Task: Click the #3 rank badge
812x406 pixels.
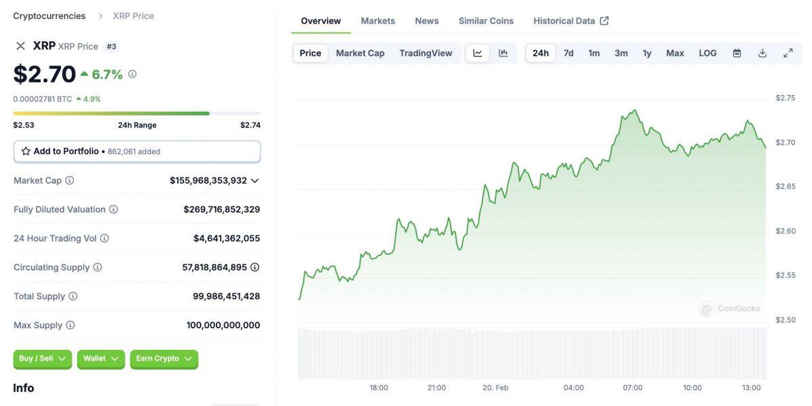Action: [112, 47]
